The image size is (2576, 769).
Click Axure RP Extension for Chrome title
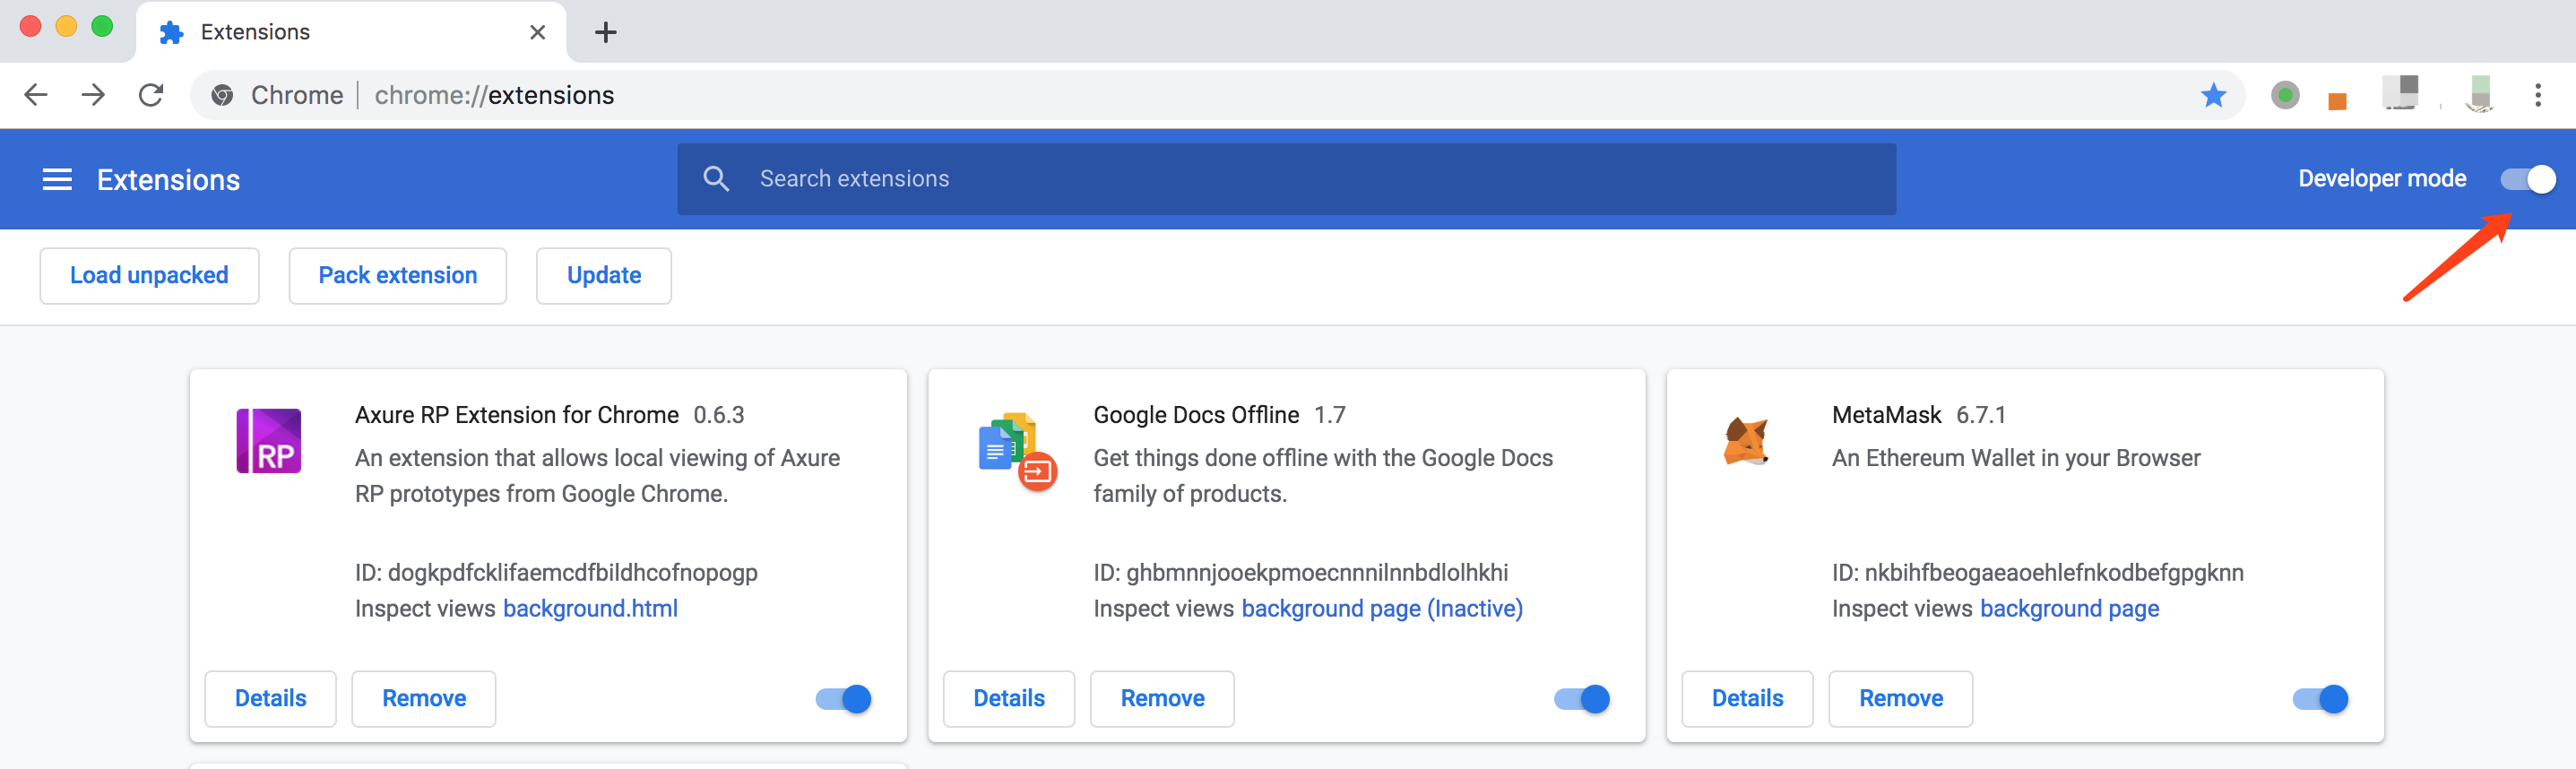[516, 415]
